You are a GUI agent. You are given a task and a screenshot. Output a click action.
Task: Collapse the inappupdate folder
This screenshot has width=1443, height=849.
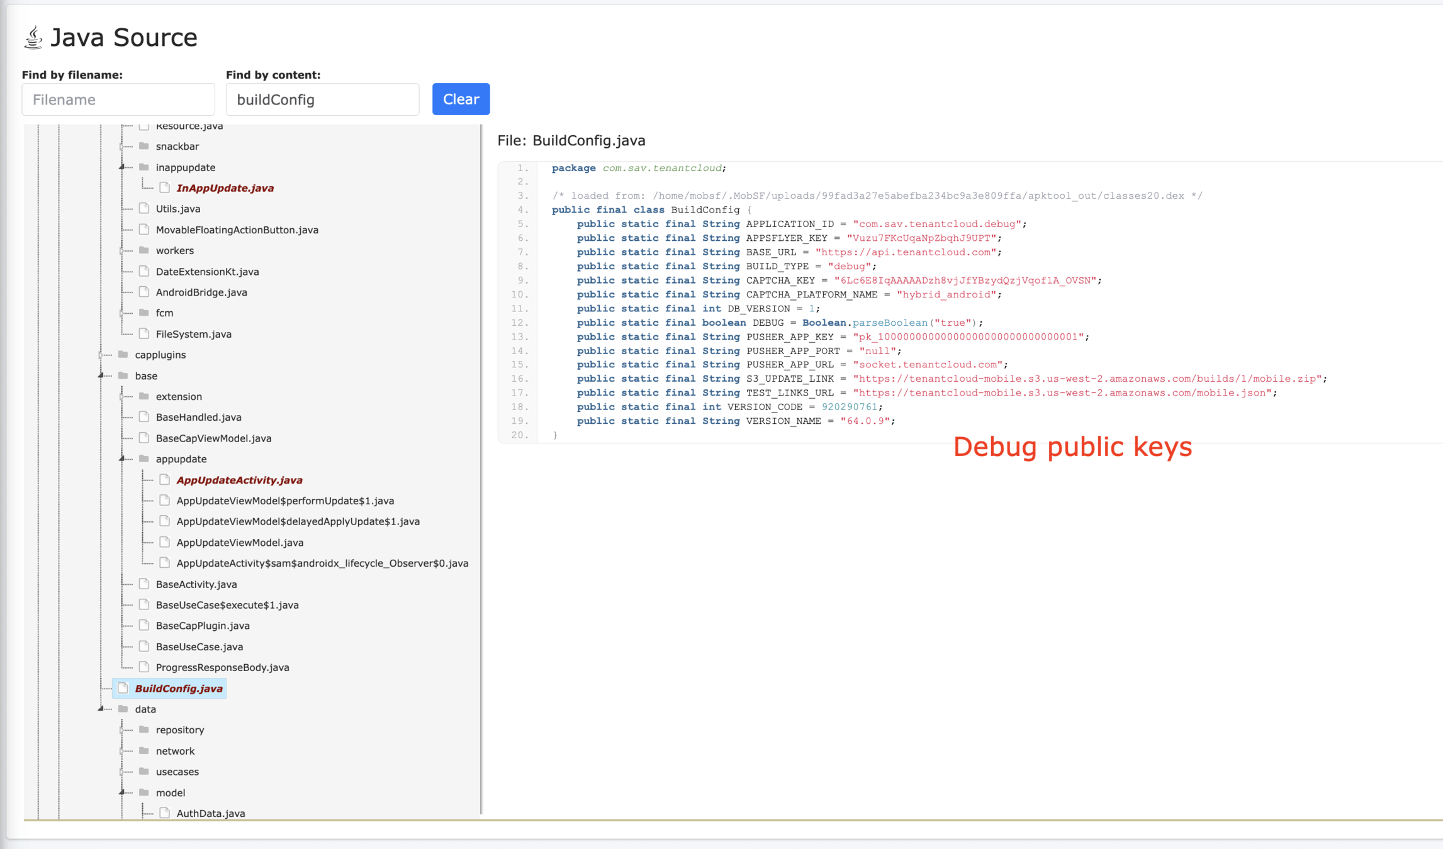tap(122, 167)
